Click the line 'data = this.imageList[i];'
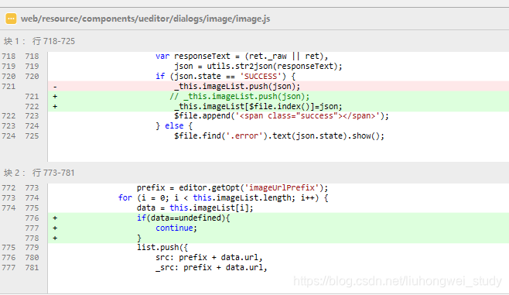 (x=195, y=208)
